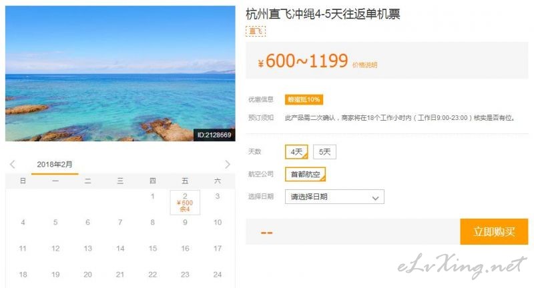Select the 4天 duration option

(x=296, y=151)
